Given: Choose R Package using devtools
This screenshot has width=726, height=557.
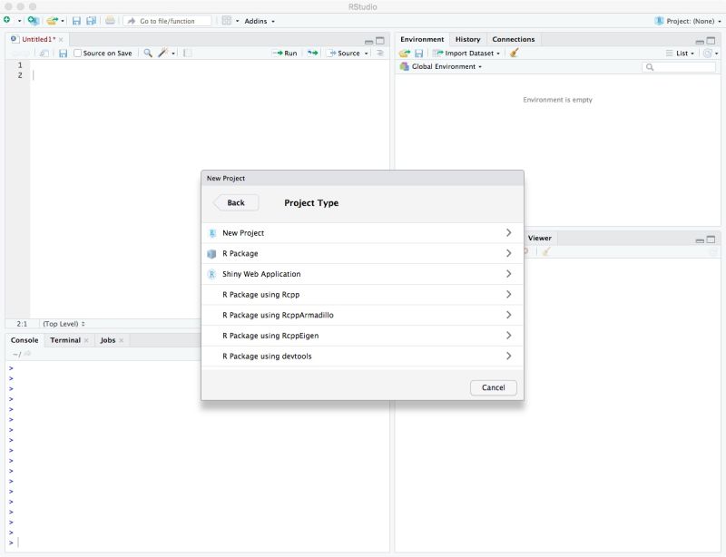Looking at the screenshot, I should (362, 356).
